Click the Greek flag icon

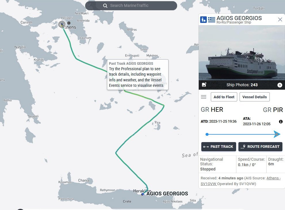(x=212, y=19)
